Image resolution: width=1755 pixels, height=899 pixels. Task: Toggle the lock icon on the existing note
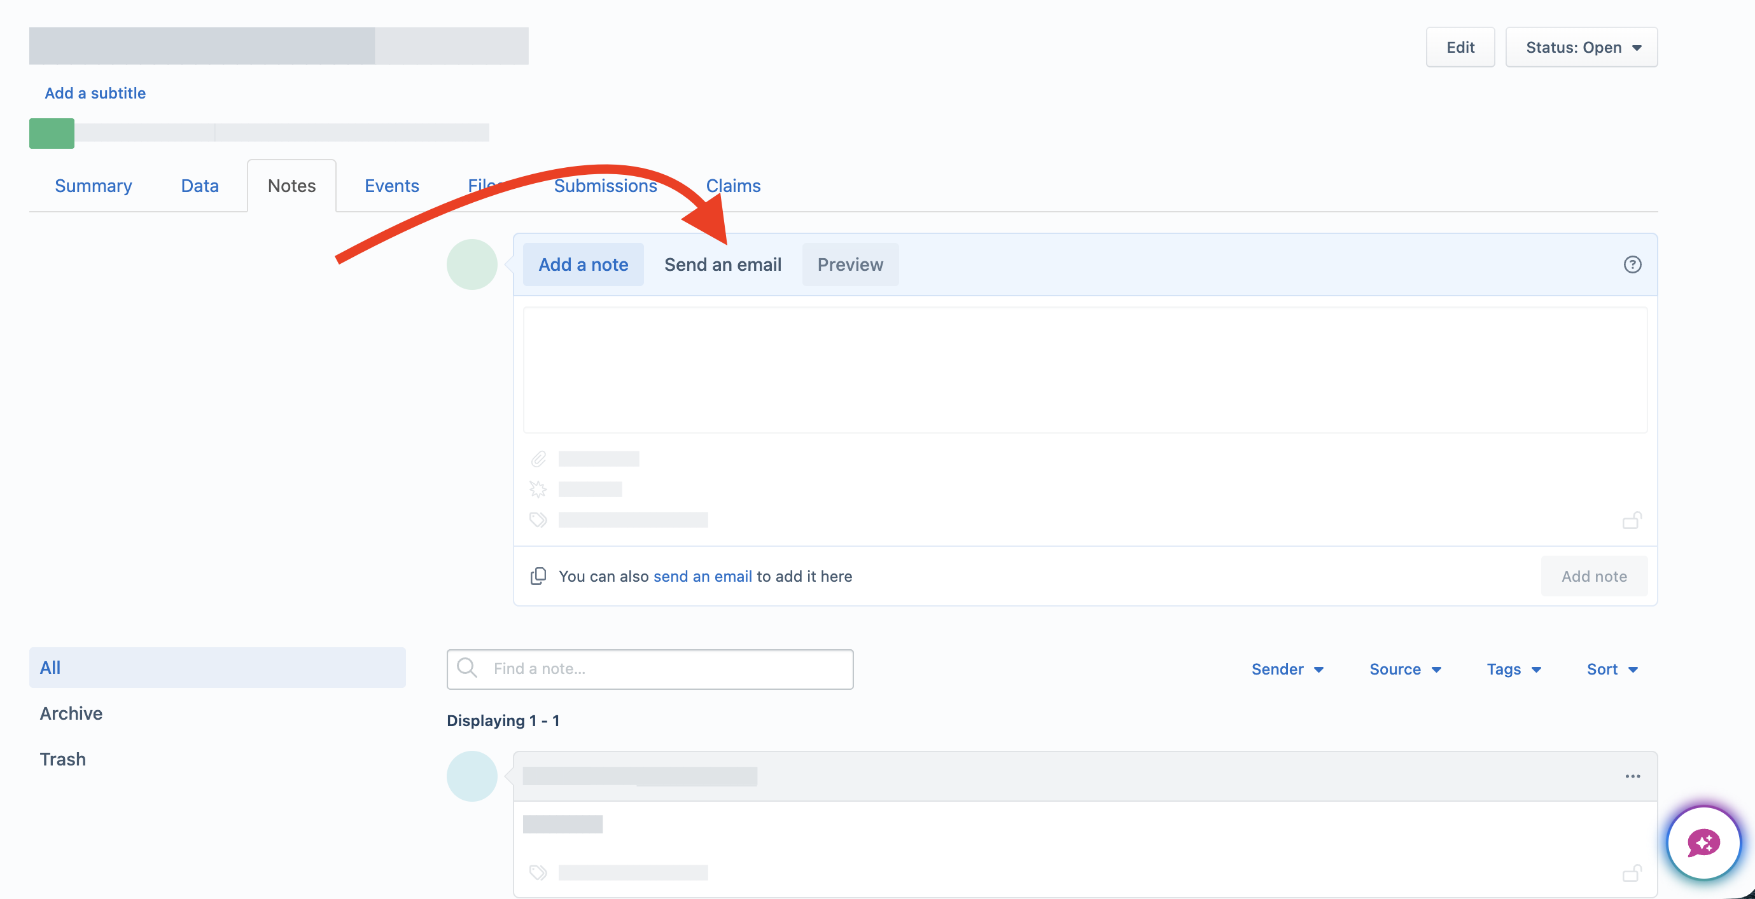[x=1632, y=873]
